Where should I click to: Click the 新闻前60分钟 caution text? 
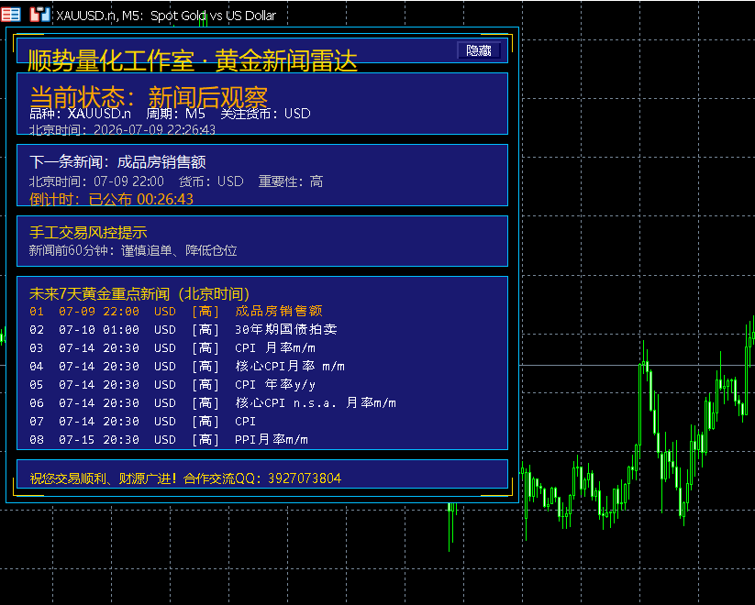pyautogui.click(x=133, y=250)
